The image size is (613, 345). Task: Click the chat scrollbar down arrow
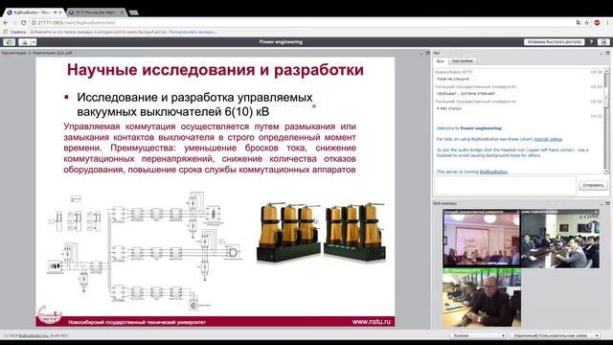pyautogui.click(x=606, y=172)
